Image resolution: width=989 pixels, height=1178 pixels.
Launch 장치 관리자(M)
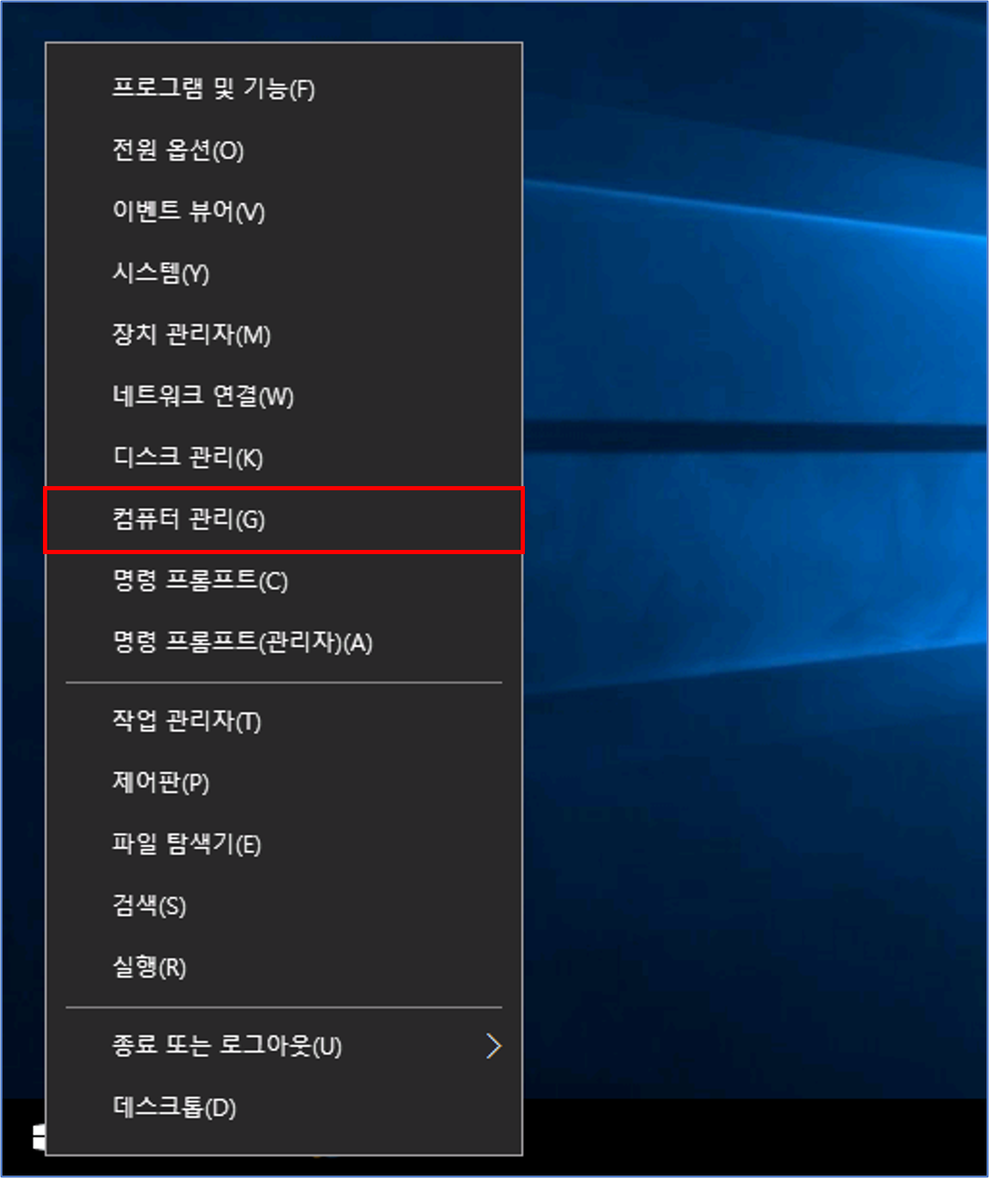click(284, 335)
